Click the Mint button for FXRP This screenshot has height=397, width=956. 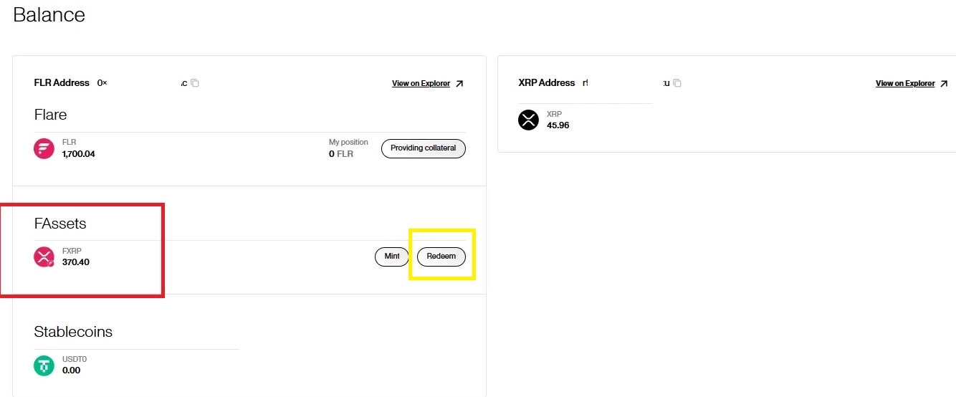[392, 257]
